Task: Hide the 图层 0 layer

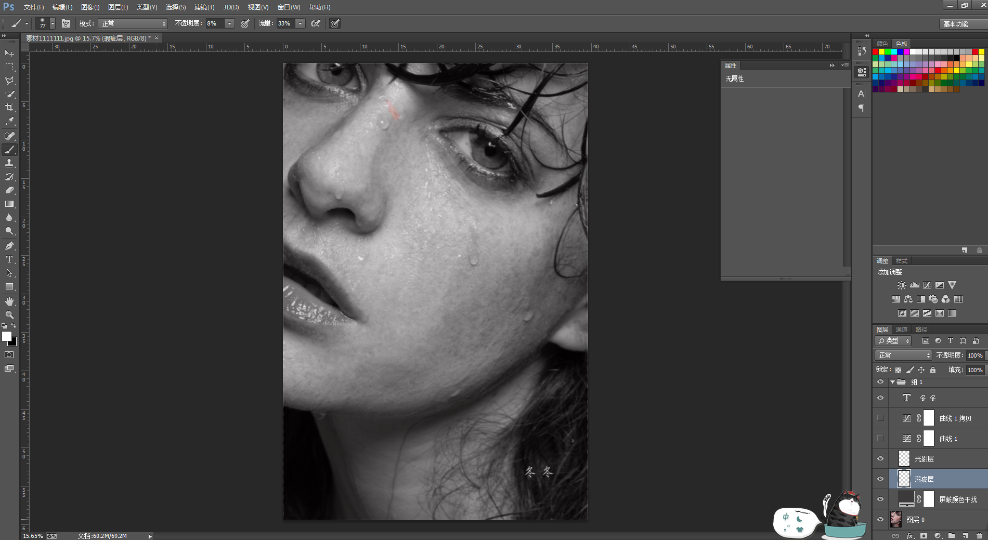Action: coord(880,519)
